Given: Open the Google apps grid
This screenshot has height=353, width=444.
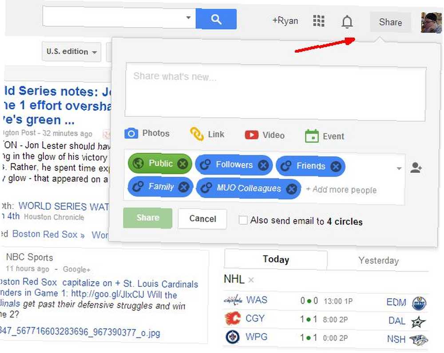Looking at the screenshot, I should click(x=318, y=21).
